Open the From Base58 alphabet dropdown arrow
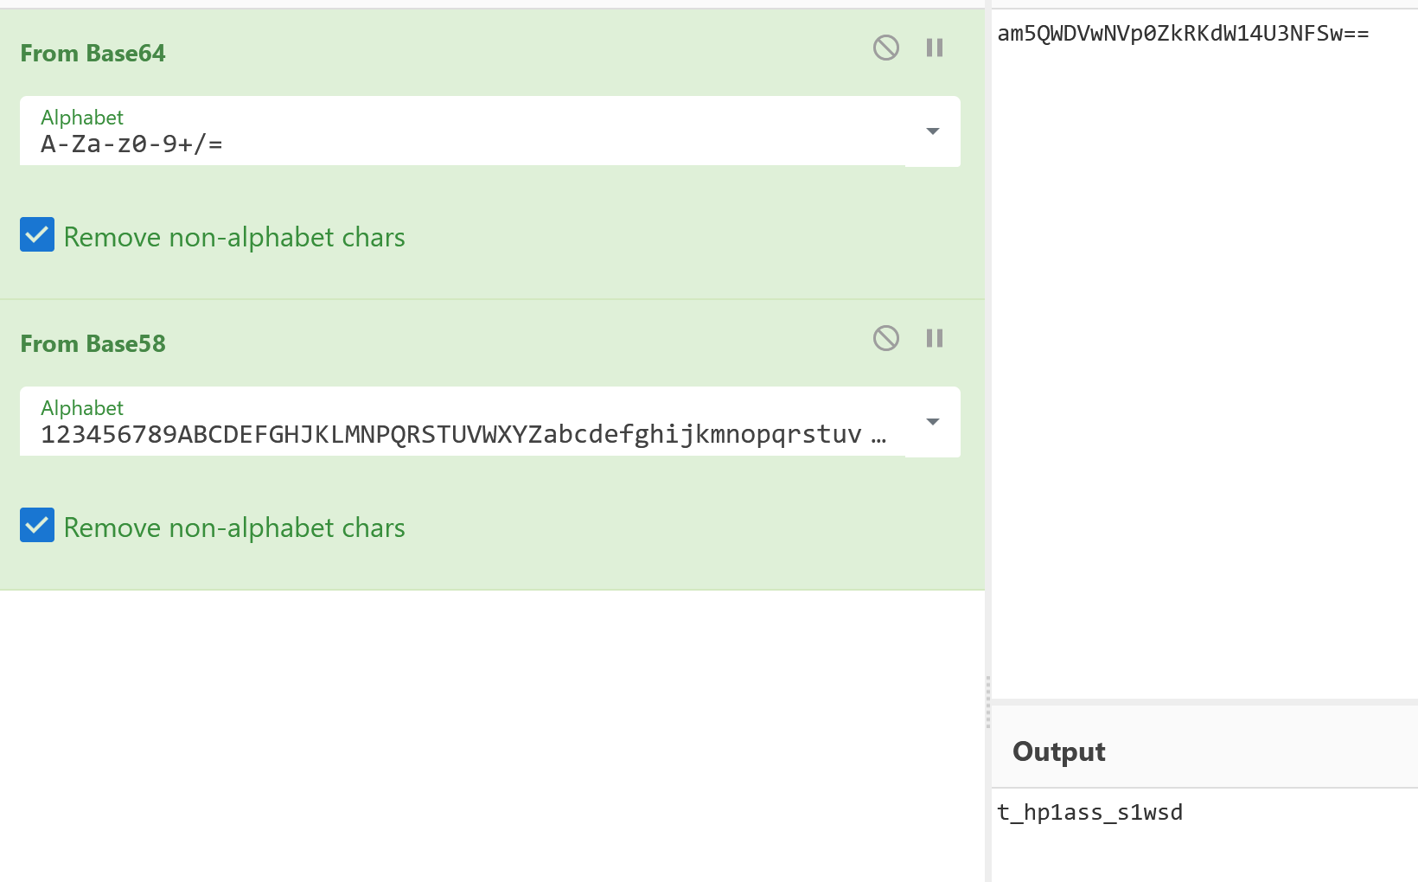The height and width of the screenshot is (882, 1418). [x=932, y=422]
